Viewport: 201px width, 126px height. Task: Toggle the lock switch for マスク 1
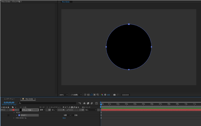click(x=8, y=115)
